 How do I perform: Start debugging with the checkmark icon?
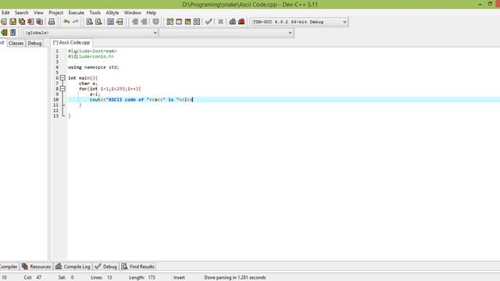[209, 22]
